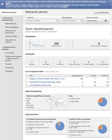Click España in top regions list

pos(29,99)
